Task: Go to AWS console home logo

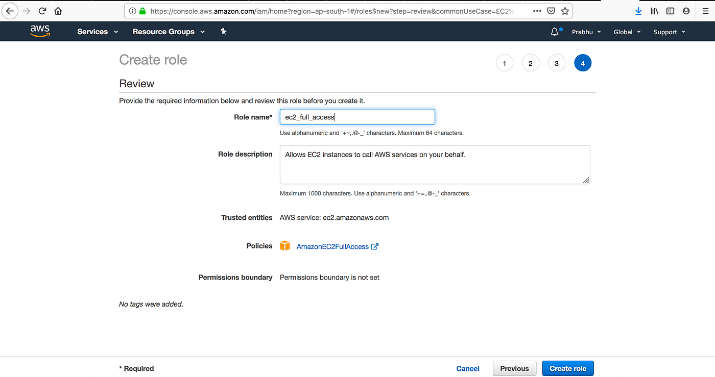Action: pos(39,31)
